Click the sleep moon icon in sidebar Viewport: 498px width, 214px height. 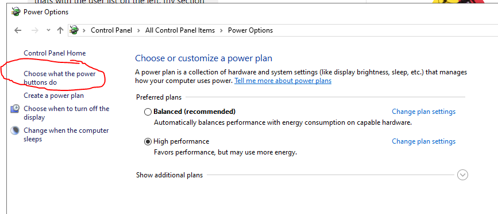15,130
